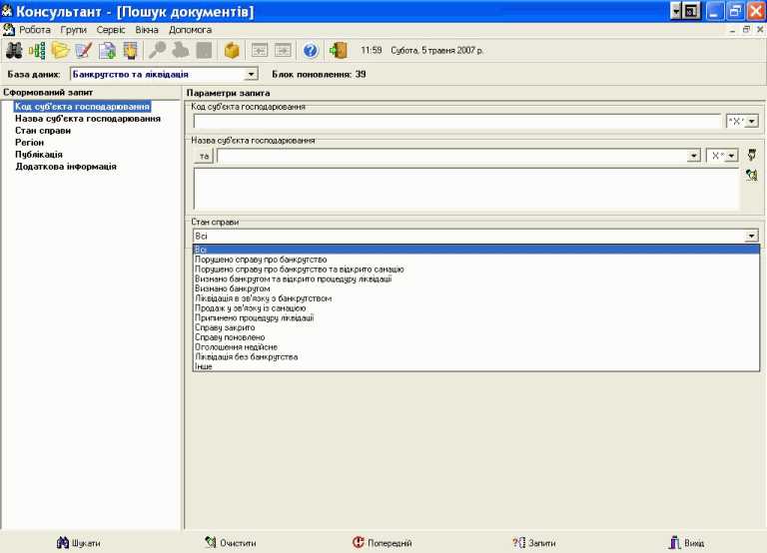
Task: Click the yellow box package toolbar icon
Action: (232, 50)
